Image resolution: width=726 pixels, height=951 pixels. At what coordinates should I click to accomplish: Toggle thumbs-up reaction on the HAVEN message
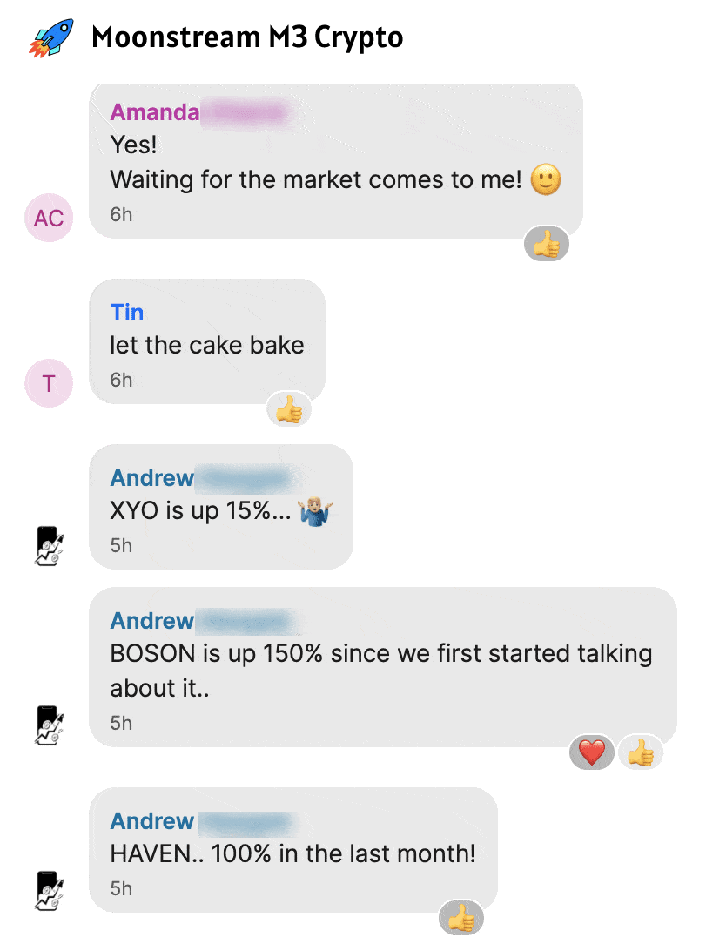[x=461, y=918]
